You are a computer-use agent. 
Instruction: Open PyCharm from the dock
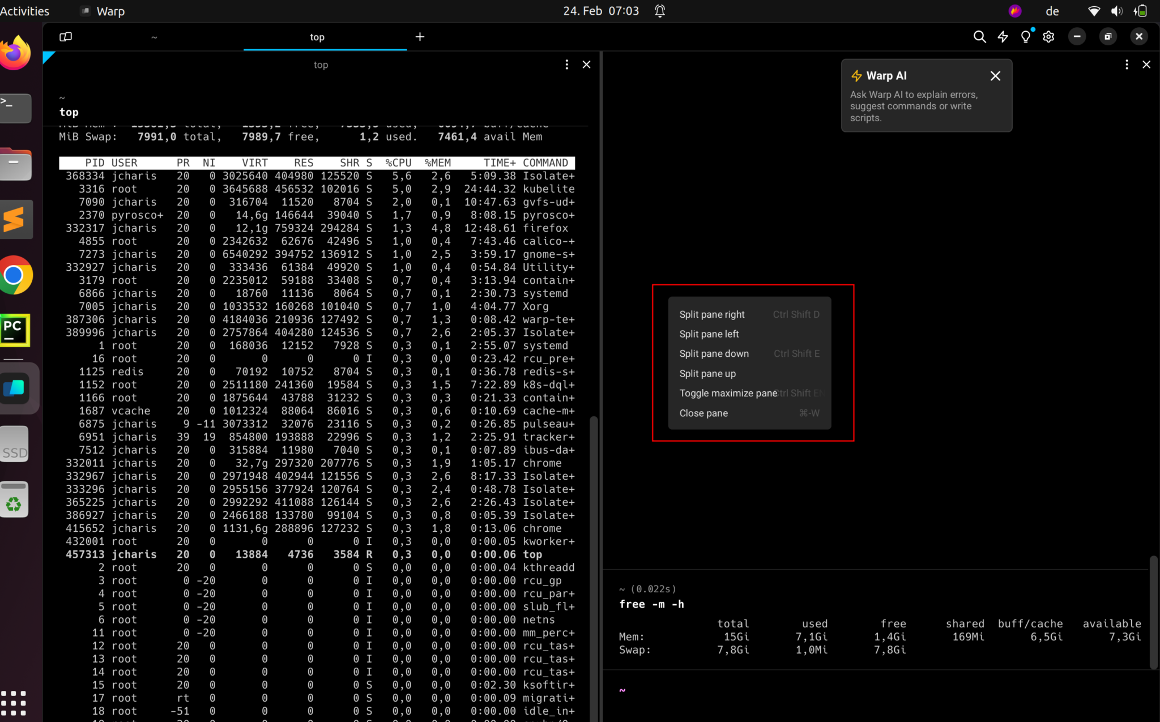pos(14,329)
